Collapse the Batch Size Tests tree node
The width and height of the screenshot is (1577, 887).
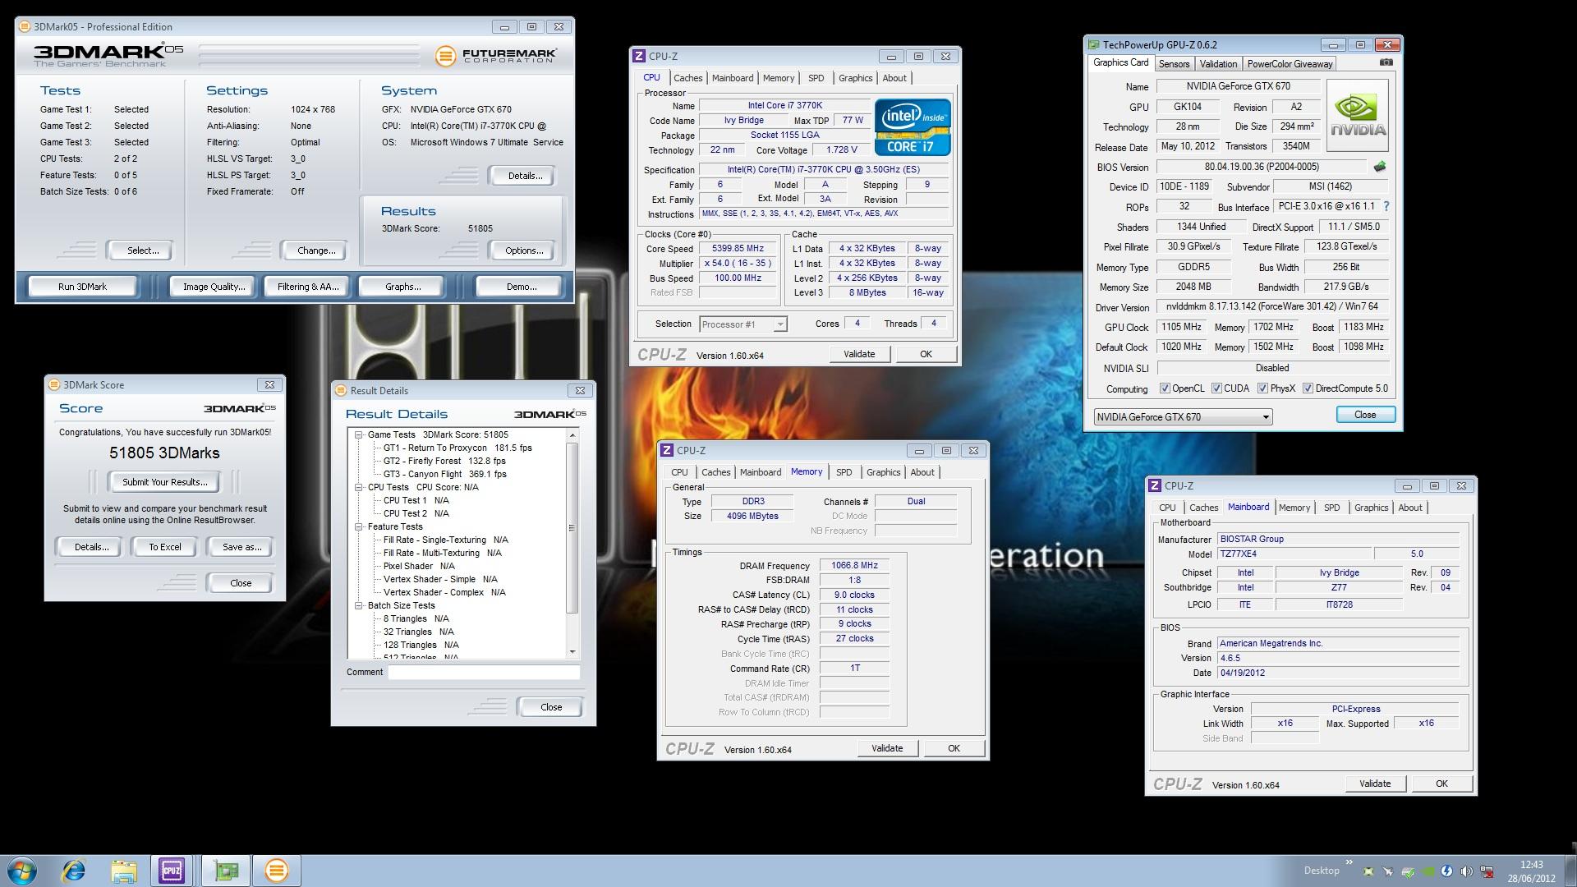(359, 606)
